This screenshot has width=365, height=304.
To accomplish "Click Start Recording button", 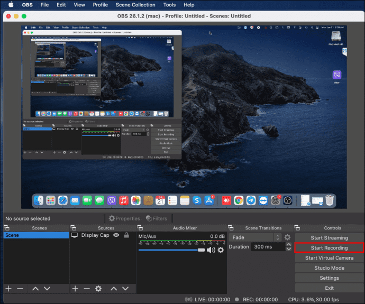I will pyautogui.click(x=329, y=248).
